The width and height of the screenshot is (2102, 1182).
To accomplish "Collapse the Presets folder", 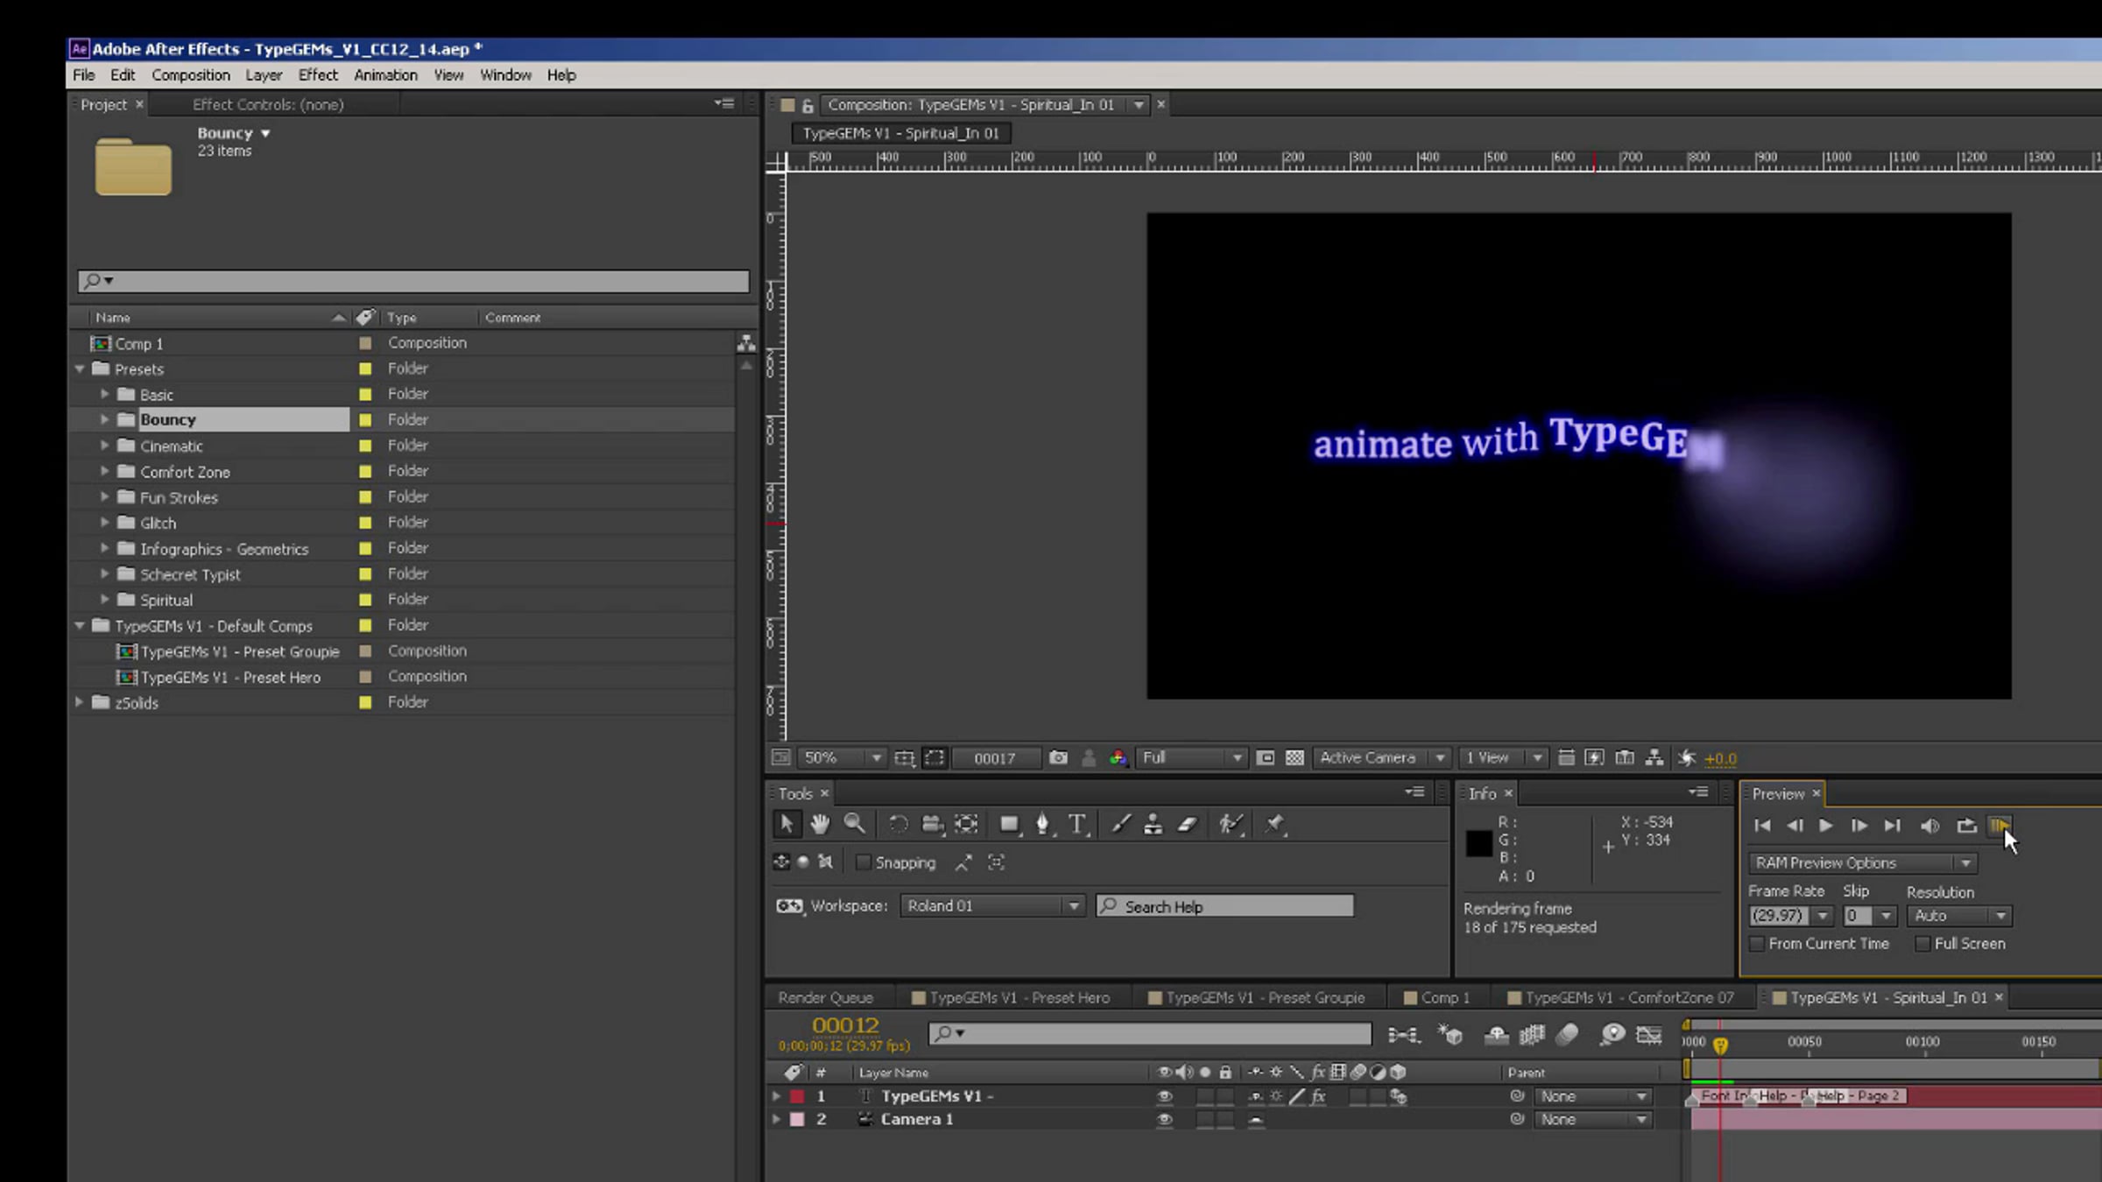I will (80, 369).
